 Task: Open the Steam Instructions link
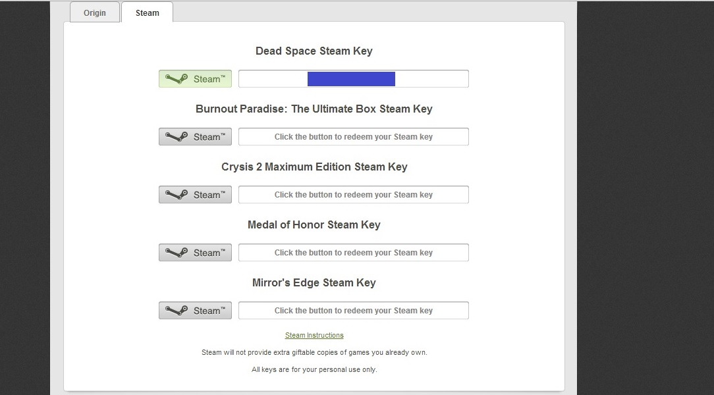(314, 335)
